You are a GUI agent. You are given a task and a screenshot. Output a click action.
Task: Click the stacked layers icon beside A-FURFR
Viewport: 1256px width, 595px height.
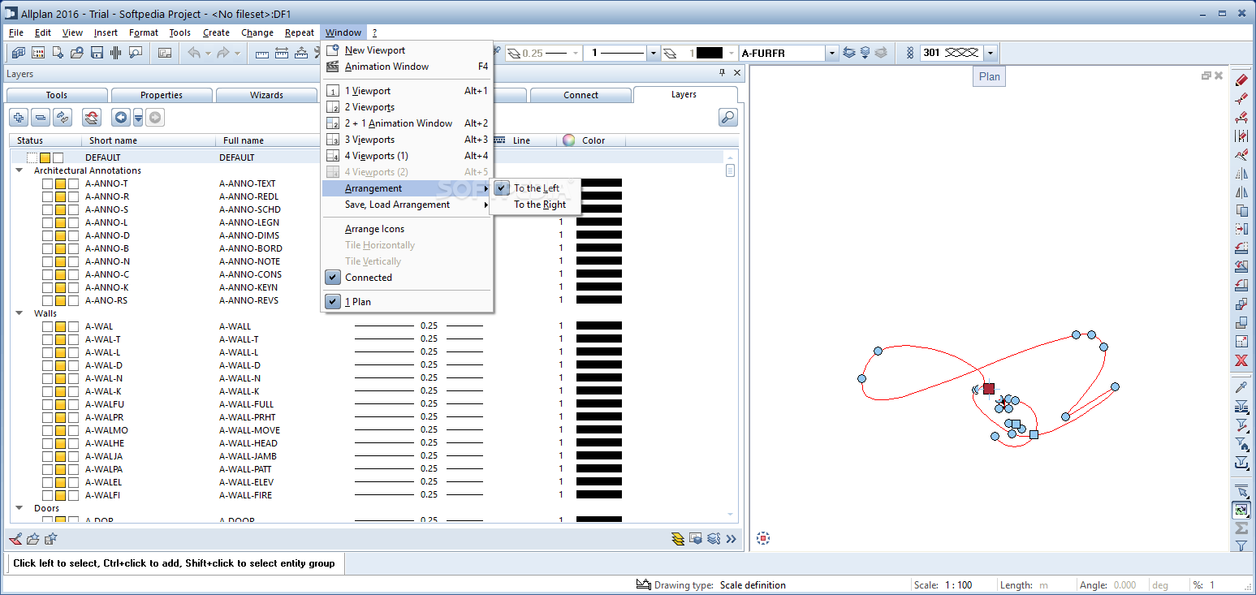[x=849, y=53]
